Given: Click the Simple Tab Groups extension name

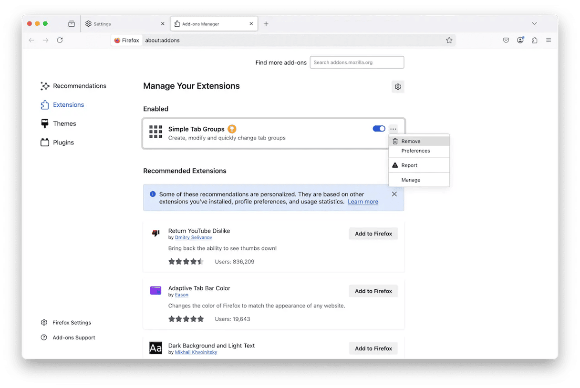Looking at the screenshot, I should 196,129.
